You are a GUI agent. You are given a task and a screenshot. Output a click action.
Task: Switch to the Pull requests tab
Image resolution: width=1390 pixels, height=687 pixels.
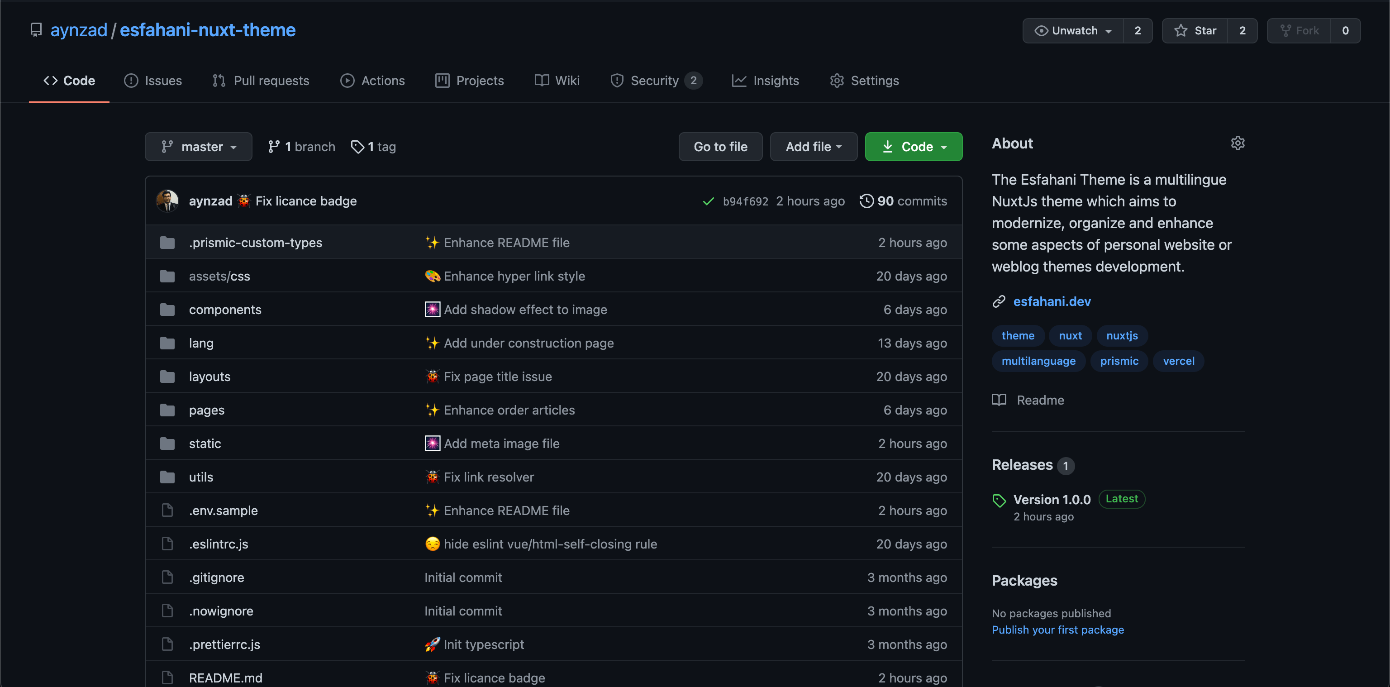pos(261,81)
